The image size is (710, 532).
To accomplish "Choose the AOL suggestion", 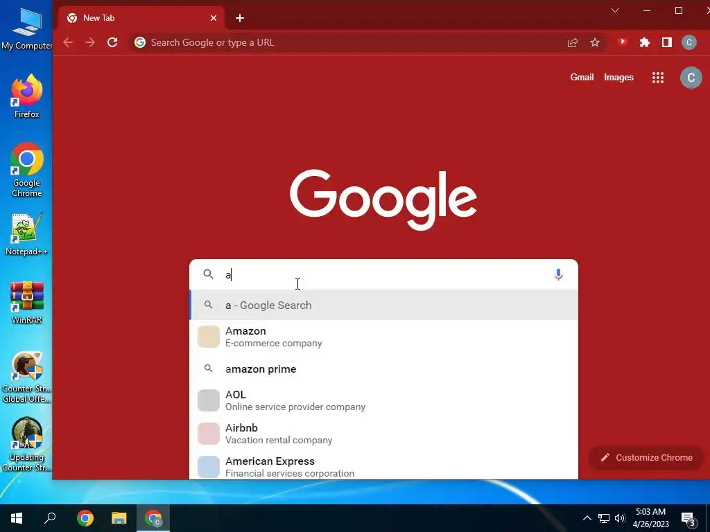I will coord(383,400).
